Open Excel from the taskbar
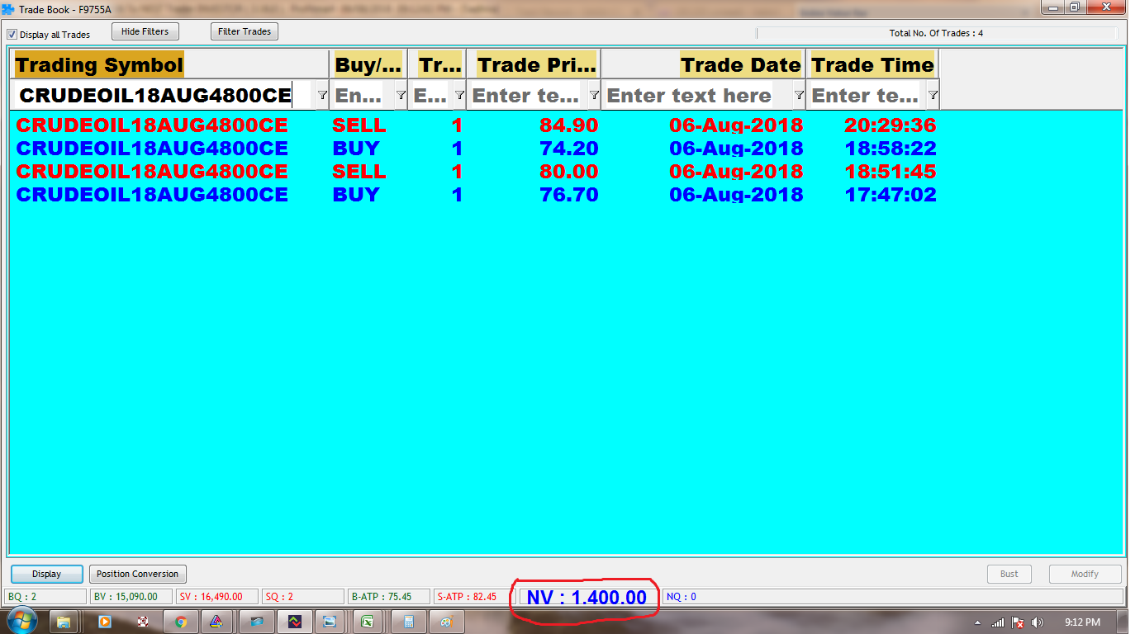The image size is (1140, 634). [x=368, y=622]
